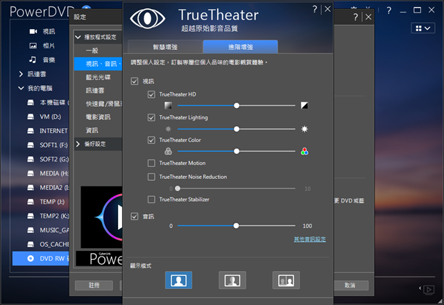Collapse 我的電腦 tree node in sidebar
This screenshot has height=305, width=444.
coord(21,88)
